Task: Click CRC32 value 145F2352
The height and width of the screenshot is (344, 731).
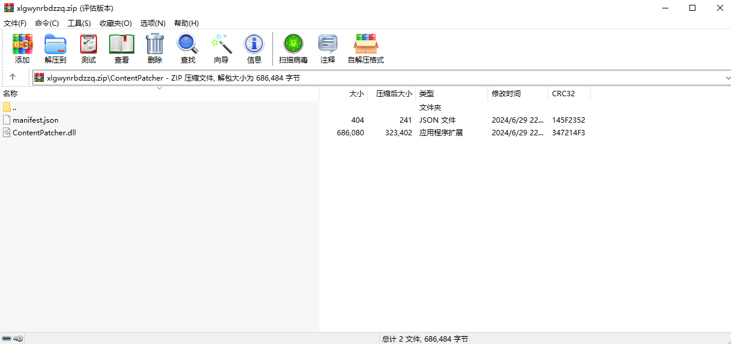Action: [x=568, y=120]
